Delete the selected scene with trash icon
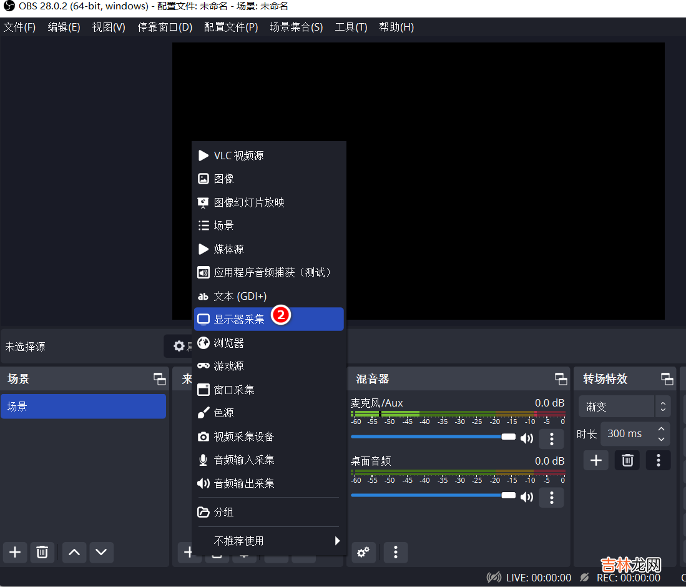 tap(42, 552)
